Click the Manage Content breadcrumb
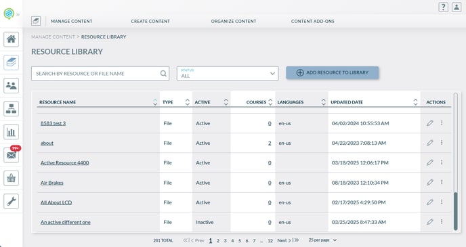Screen dimensions: 466x247 click(x=54, y=37)
